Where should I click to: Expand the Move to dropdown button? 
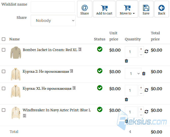pyautogui.click(x=127, y=9)
